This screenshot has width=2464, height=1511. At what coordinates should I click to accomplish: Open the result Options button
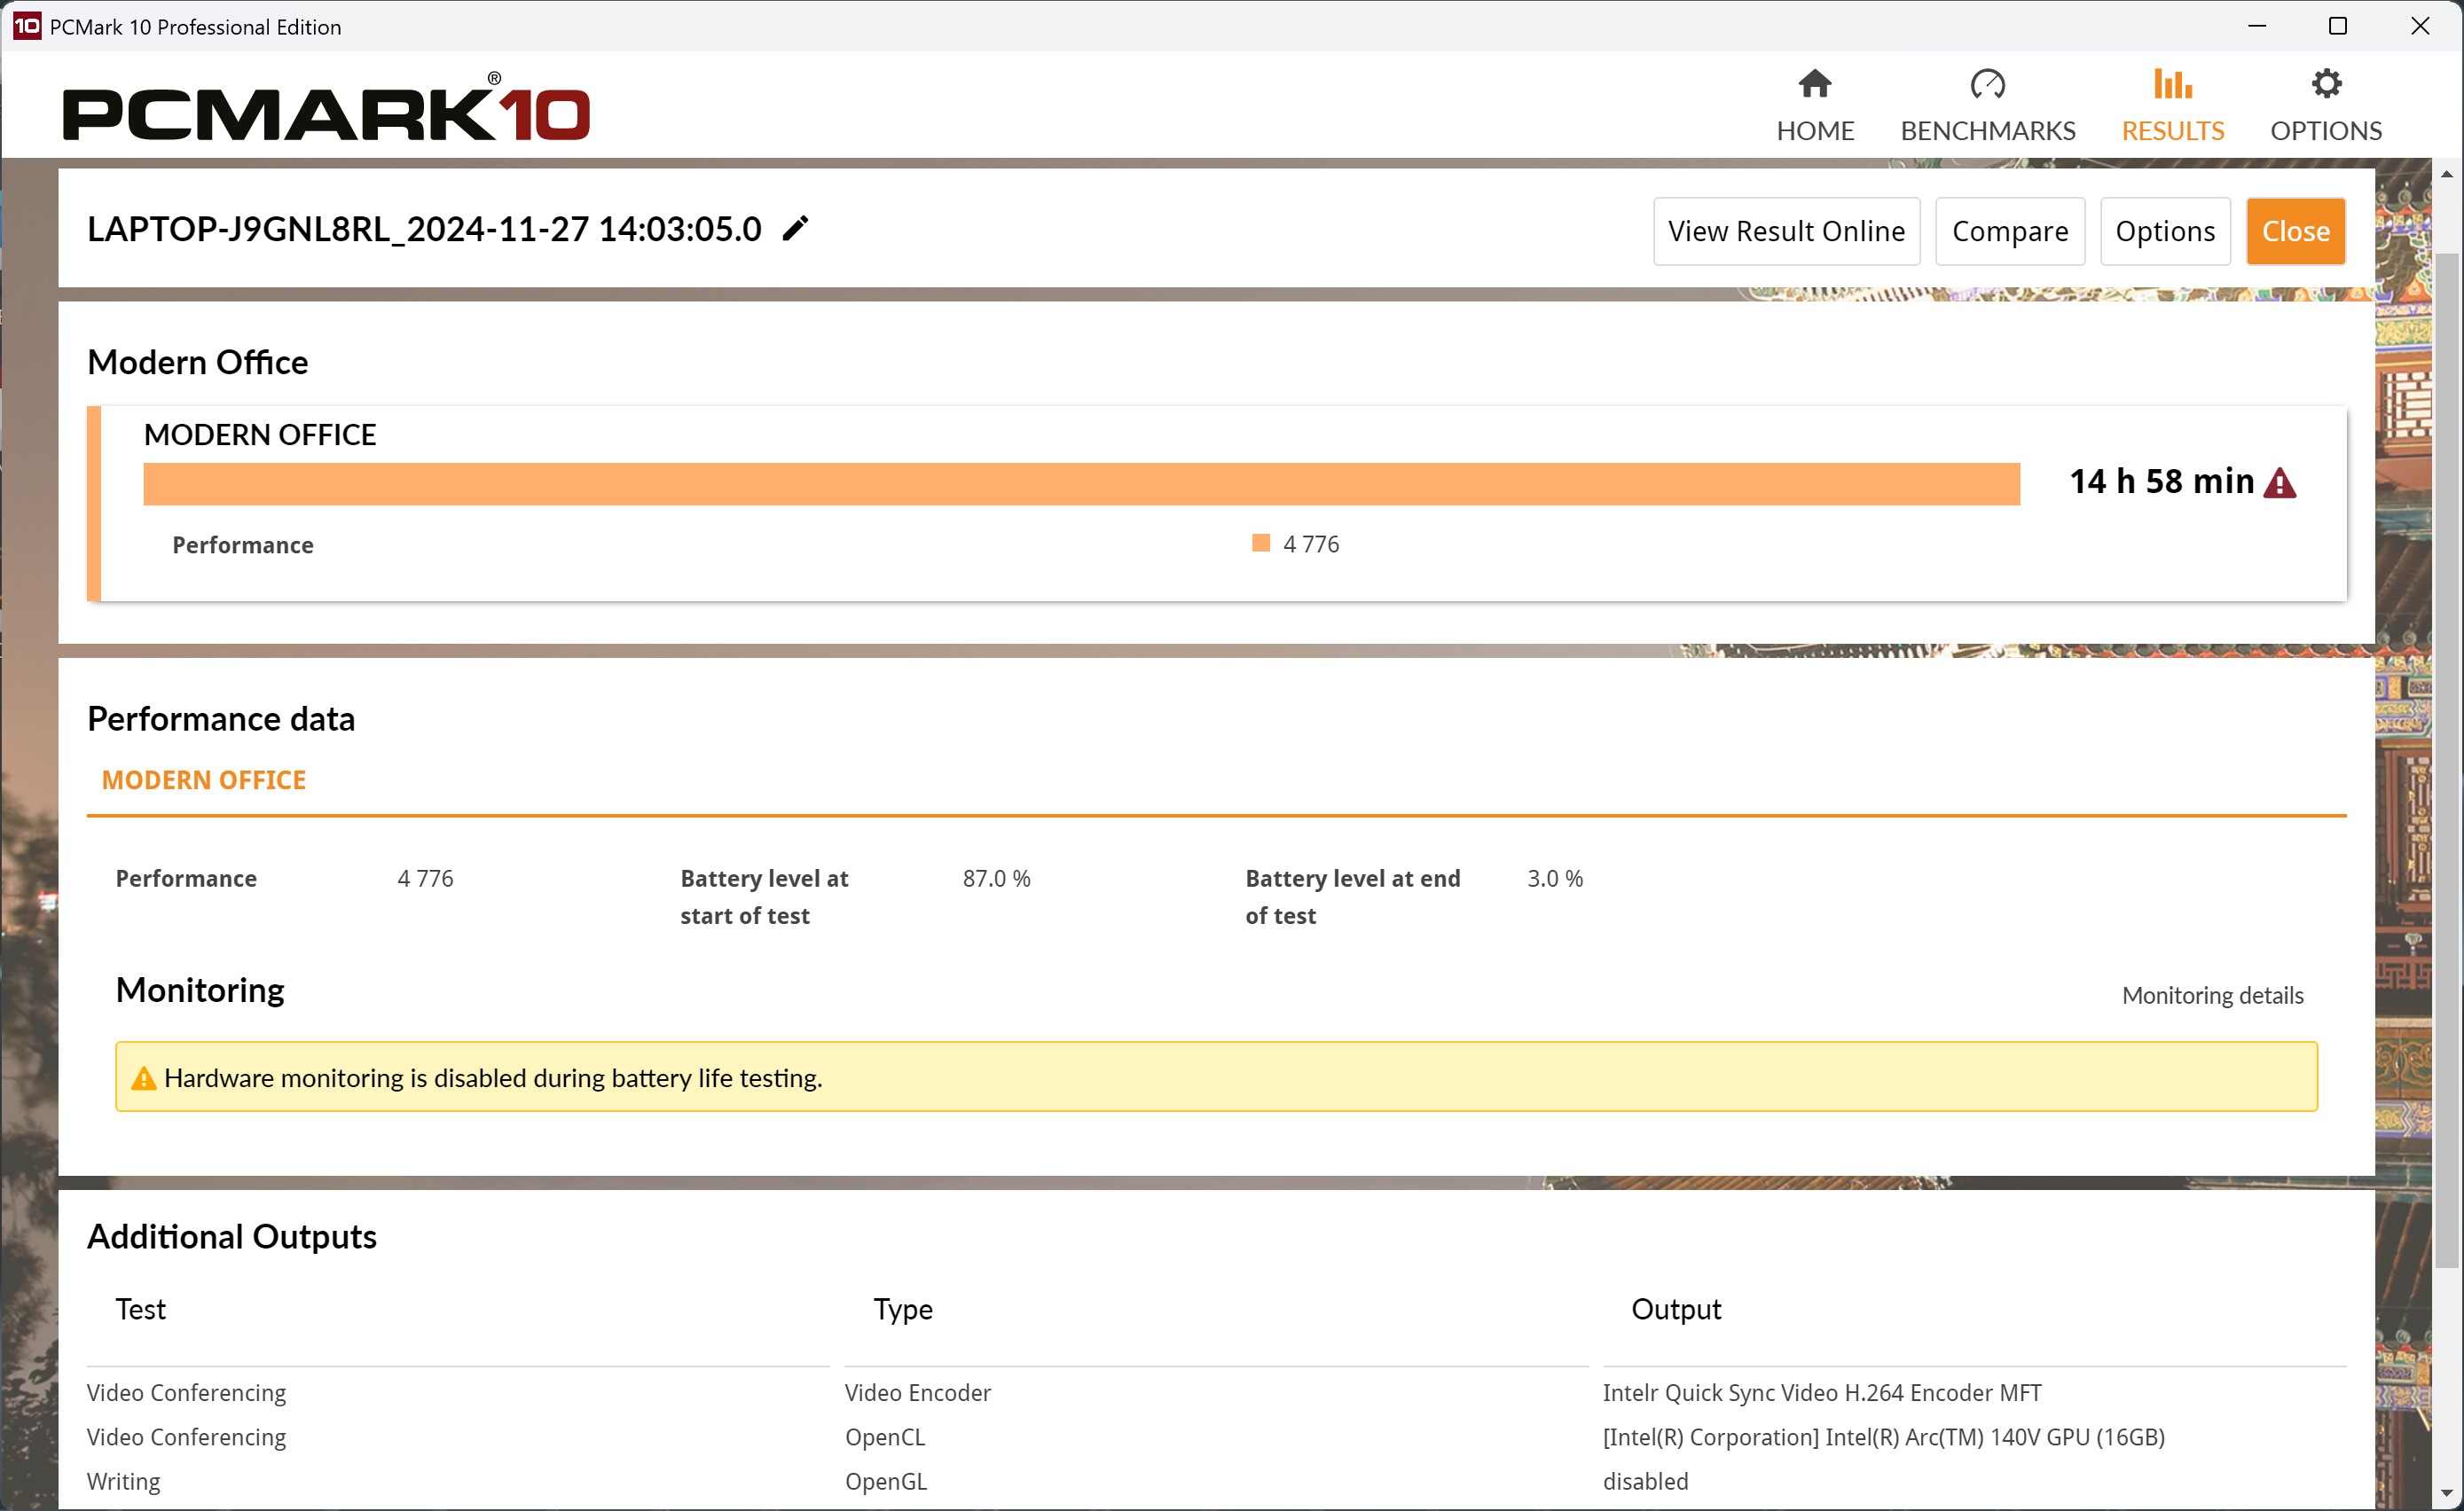pos(2164,231)
